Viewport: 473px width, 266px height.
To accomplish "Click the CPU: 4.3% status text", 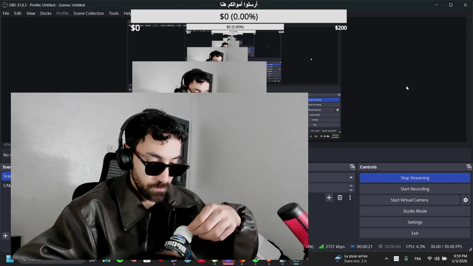I will [x=415, y=246].
